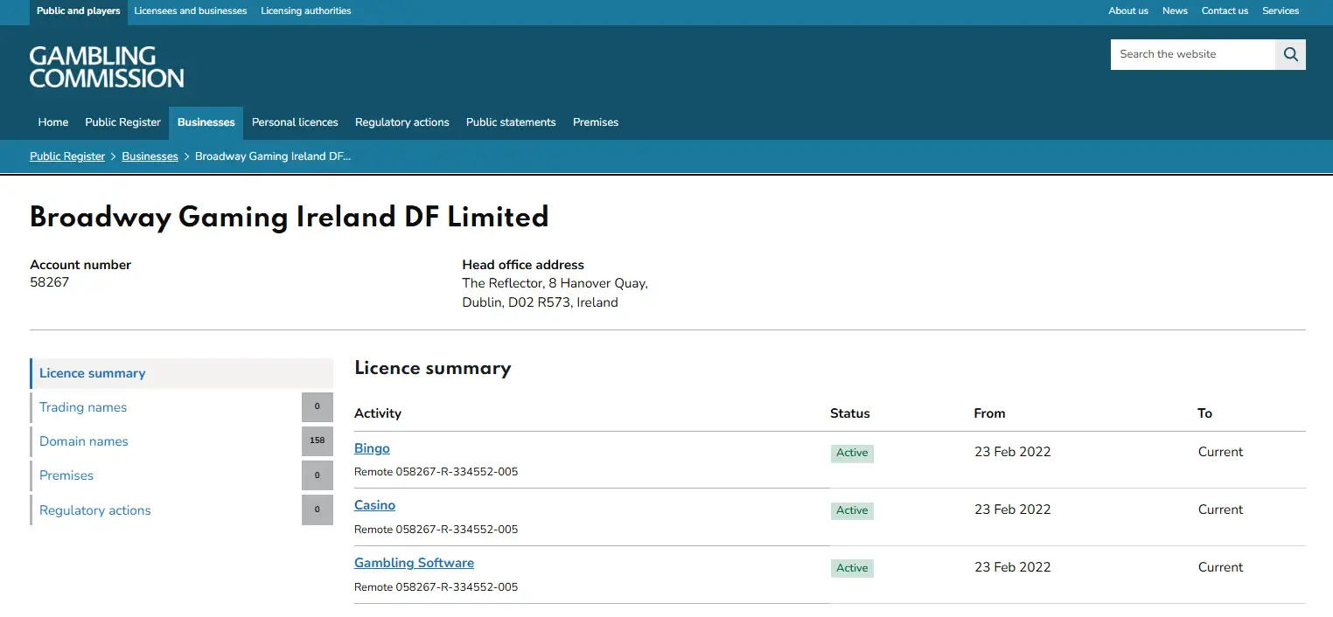
Task: Switch to Licensees and businesses tab
Action: click(191, 11)
